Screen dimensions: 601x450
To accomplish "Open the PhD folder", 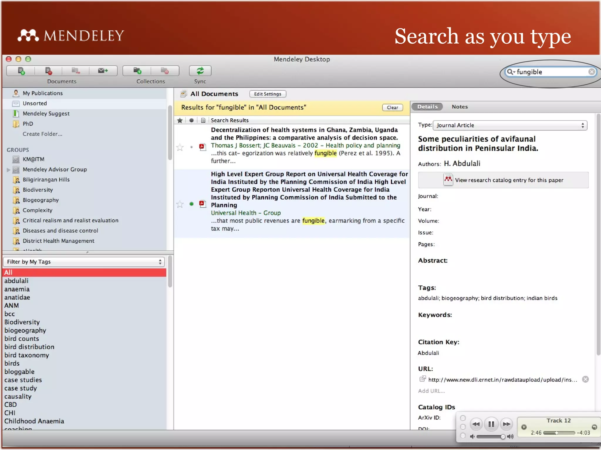I will (x=28, y=124).
